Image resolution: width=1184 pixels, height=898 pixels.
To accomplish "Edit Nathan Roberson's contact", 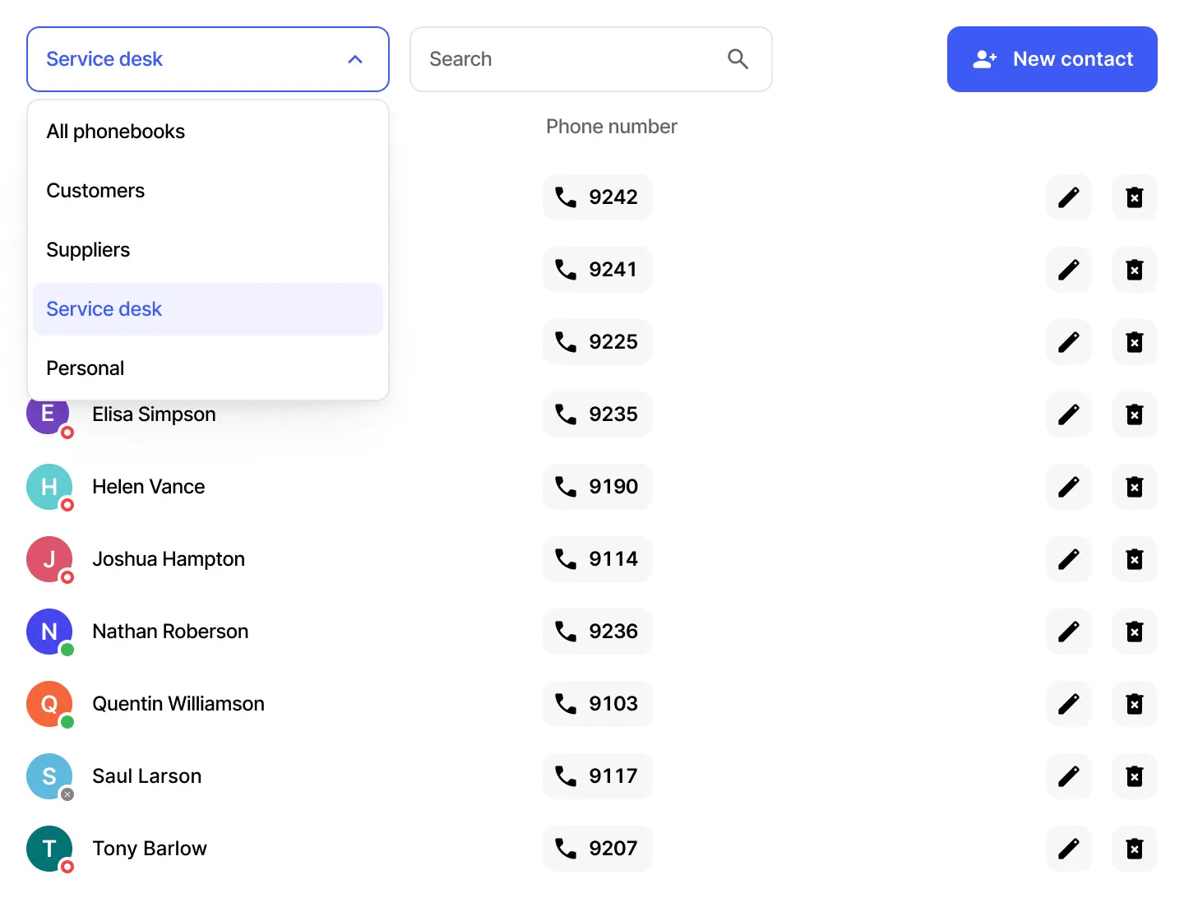I will point(1068,632).
